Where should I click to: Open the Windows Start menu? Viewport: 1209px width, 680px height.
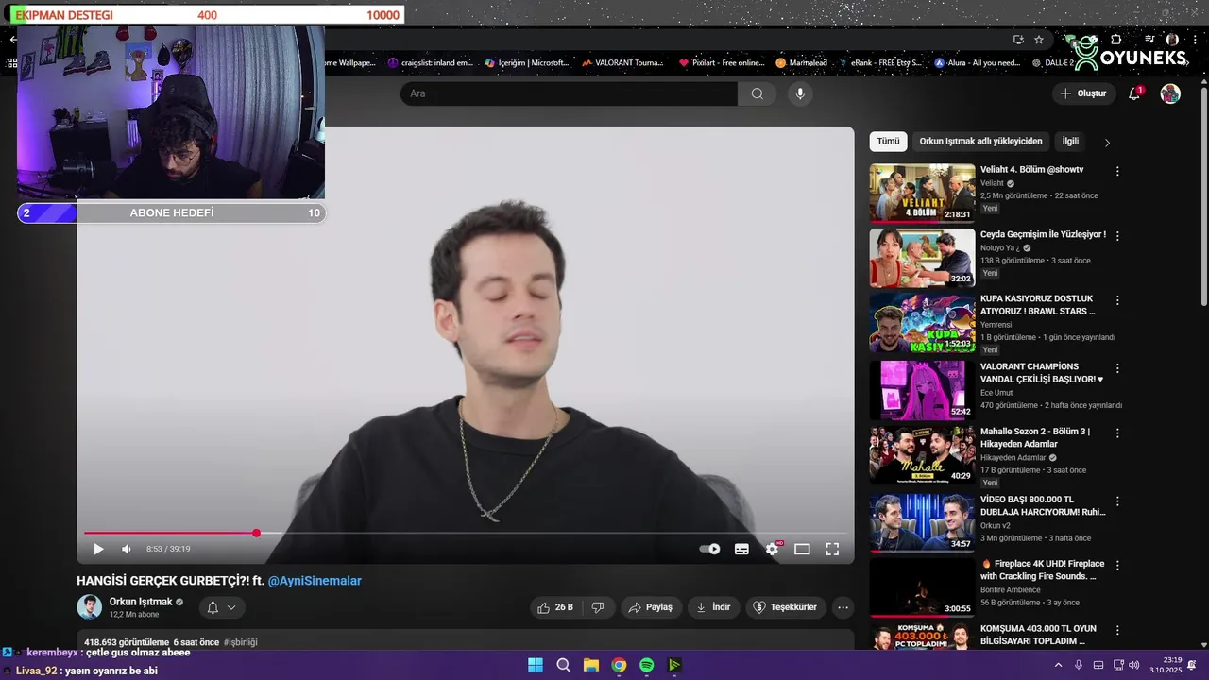click(536, 665)
